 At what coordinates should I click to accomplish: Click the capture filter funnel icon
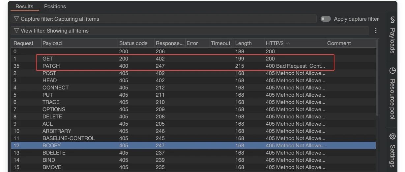click(x=16, y=19)
